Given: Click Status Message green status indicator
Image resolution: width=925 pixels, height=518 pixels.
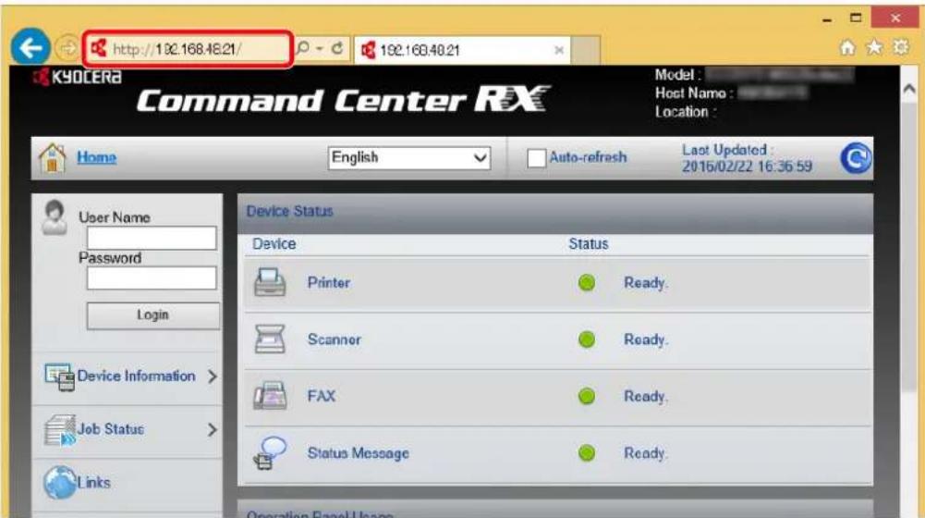Looking at the screenshot, I should [587, 453].
